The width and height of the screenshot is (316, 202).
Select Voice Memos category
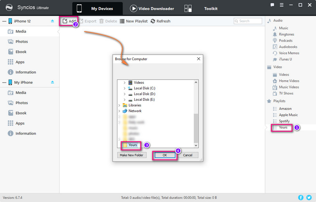[x=286, y=53]
